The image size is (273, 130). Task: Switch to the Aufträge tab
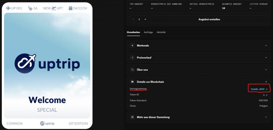point(148,32)
